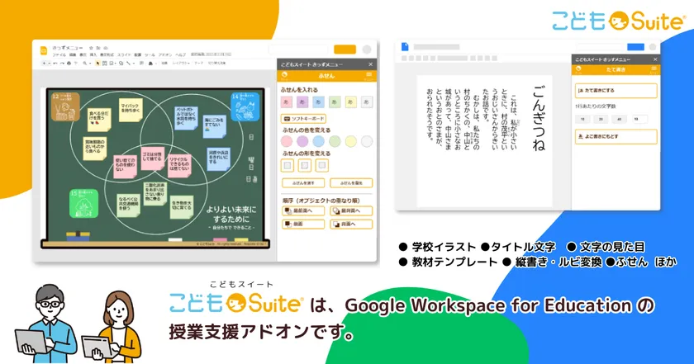This screenshot has width=694, height=364.
Task: Click the Google Docs logo icon
Action: point(405,46)
